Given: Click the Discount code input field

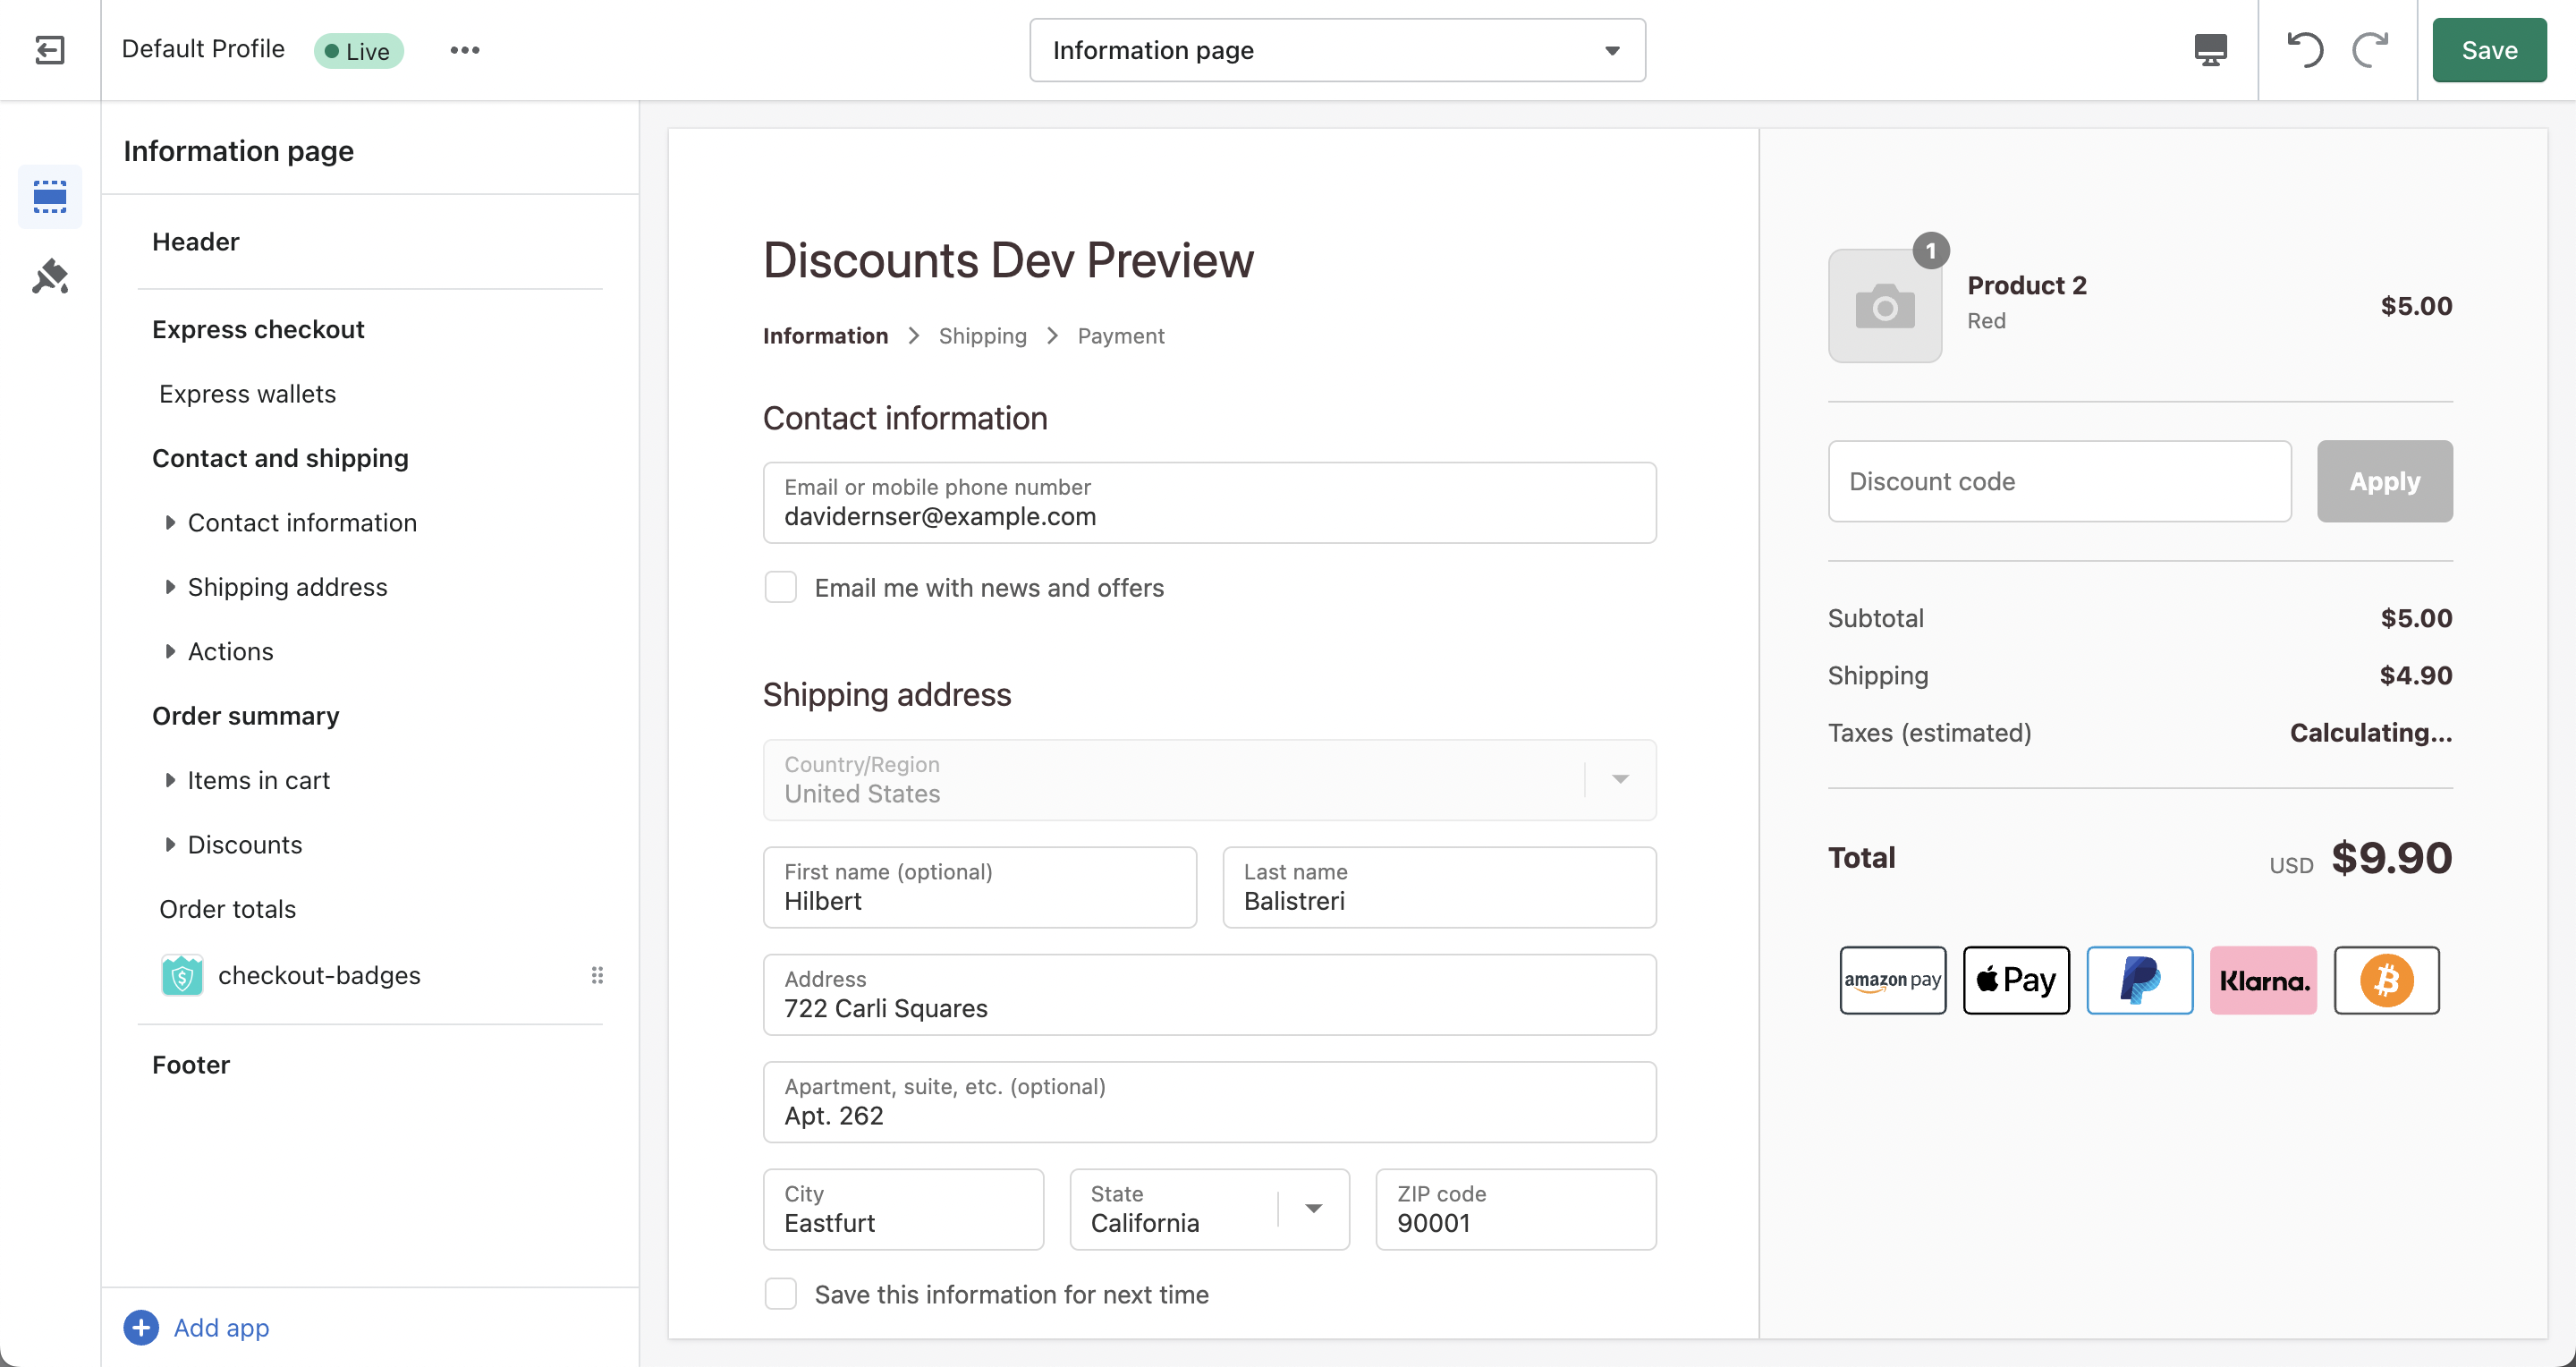Looking at the screenshot, I should tap(2059, 481).
